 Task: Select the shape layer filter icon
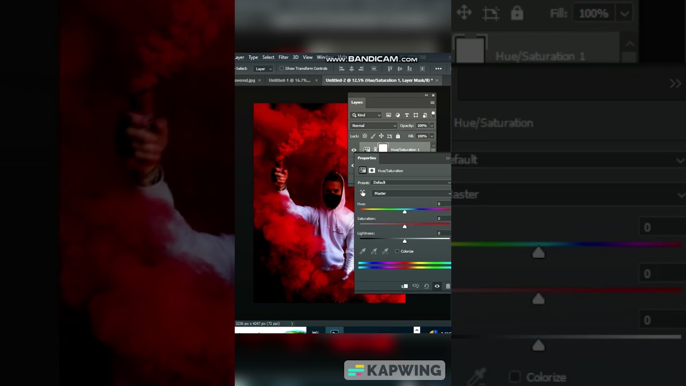tap(416, 115)
